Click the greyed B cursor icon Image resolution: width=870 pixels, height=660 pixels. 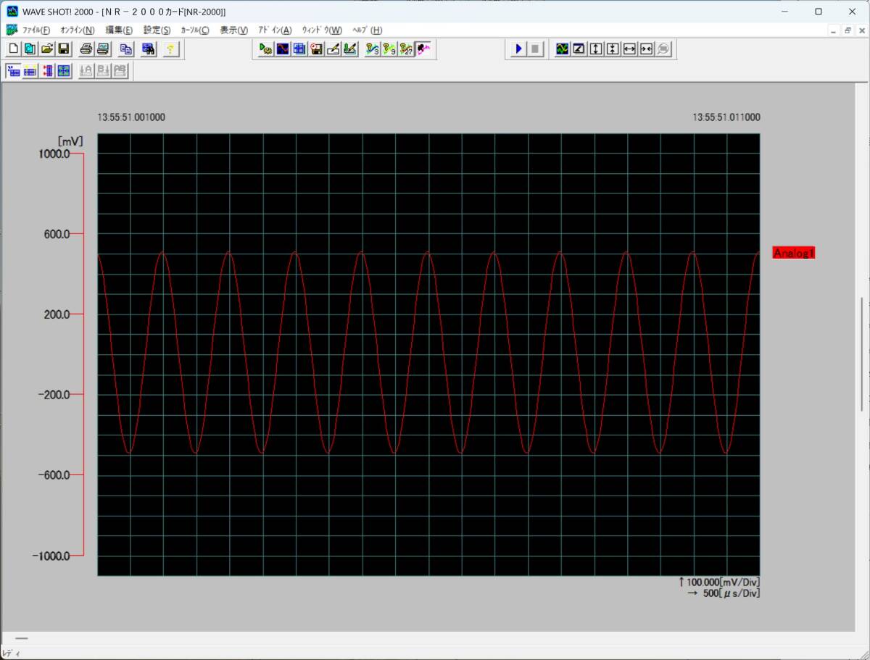[103, 71]
